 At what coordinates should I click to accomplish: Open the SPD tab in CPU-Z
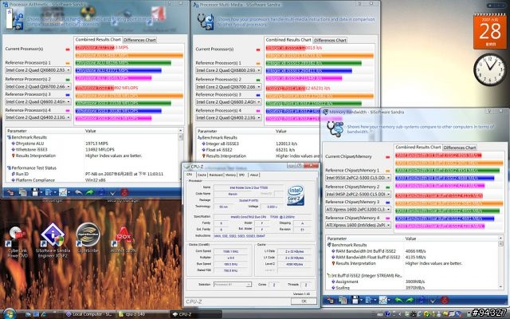pyautogui.click(x=242, y=175)
